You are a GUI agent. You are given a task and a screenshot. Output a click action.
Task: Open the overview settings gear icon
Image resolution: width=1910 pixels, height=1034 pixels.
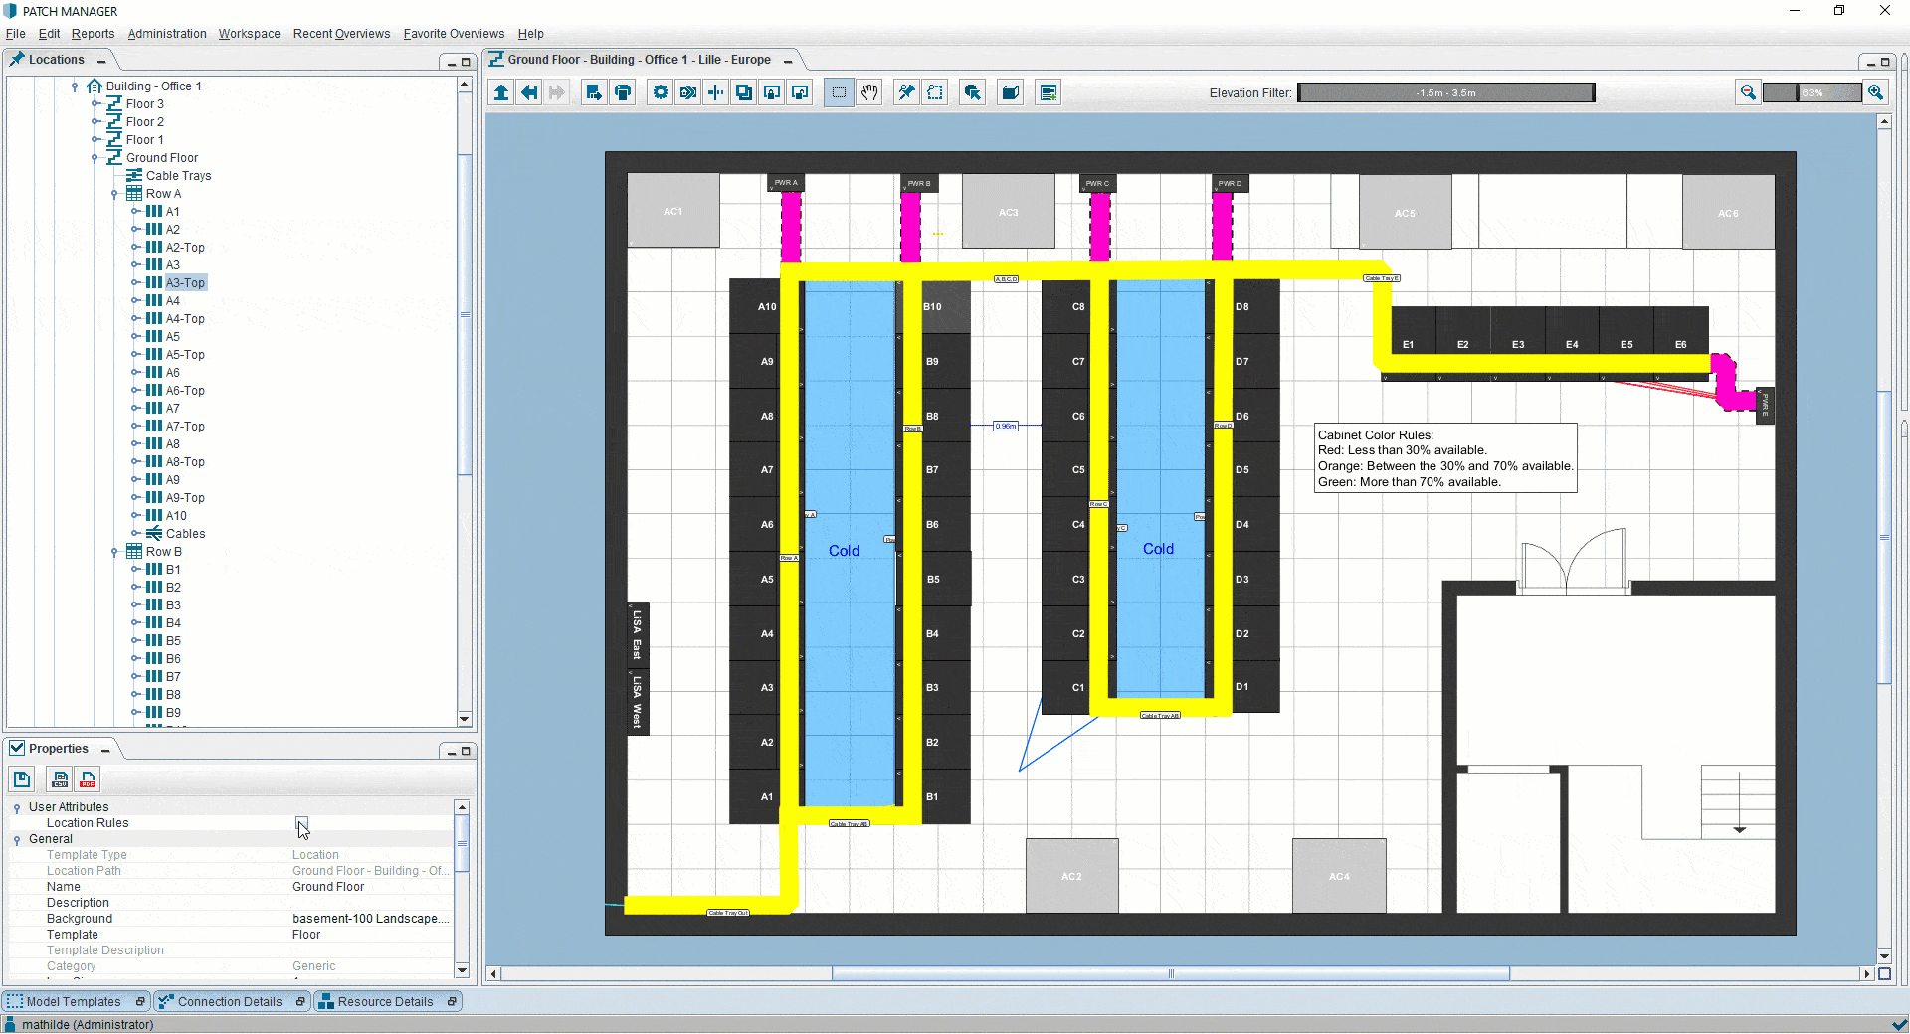(660, 92)
